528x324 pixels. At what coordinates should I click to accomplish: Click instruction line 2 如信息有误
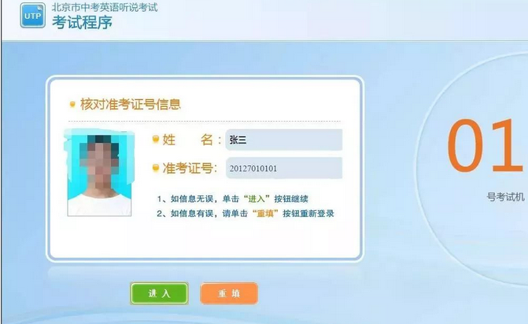(x=246, y=214)
